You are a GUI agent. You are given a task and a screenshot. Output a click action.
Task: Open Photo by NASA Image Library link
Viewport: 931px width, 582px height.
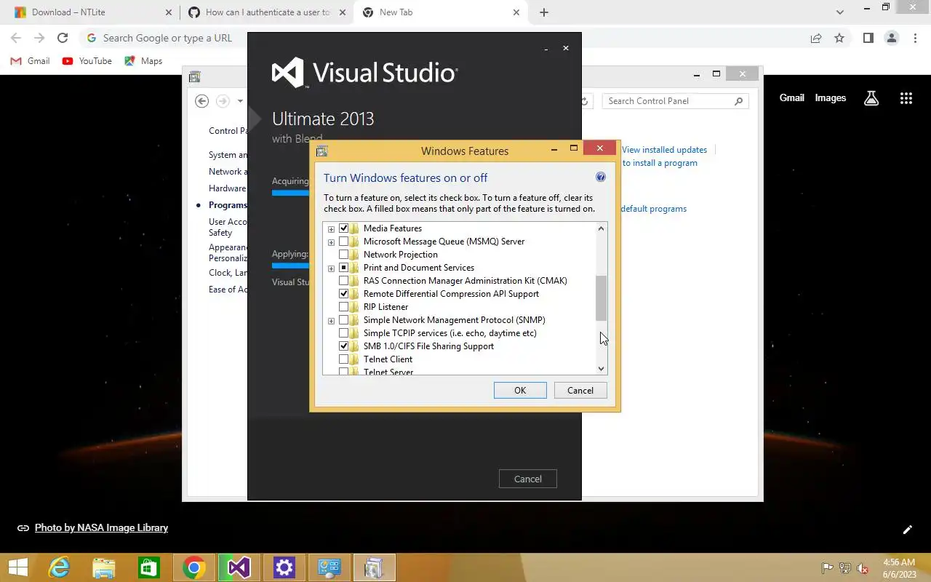point(101,528)
